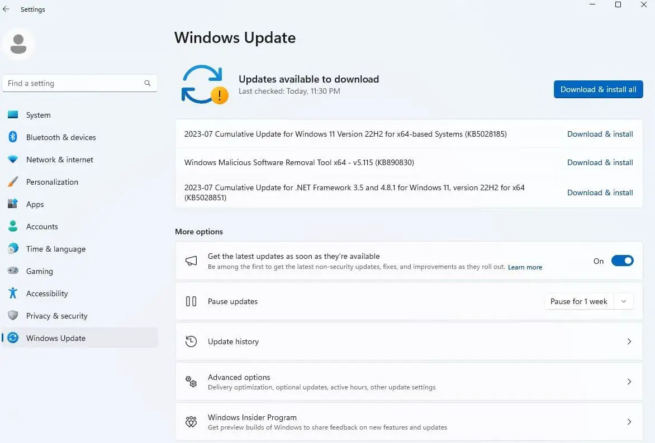Click the Bluetooth & devices icon
The height and width of the screenshot is (443, 655).
pyautogui.click(x=13, y=137)
